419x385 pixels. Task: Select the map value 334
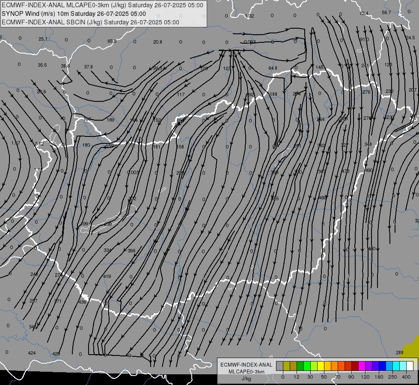[x=107, y=250]
